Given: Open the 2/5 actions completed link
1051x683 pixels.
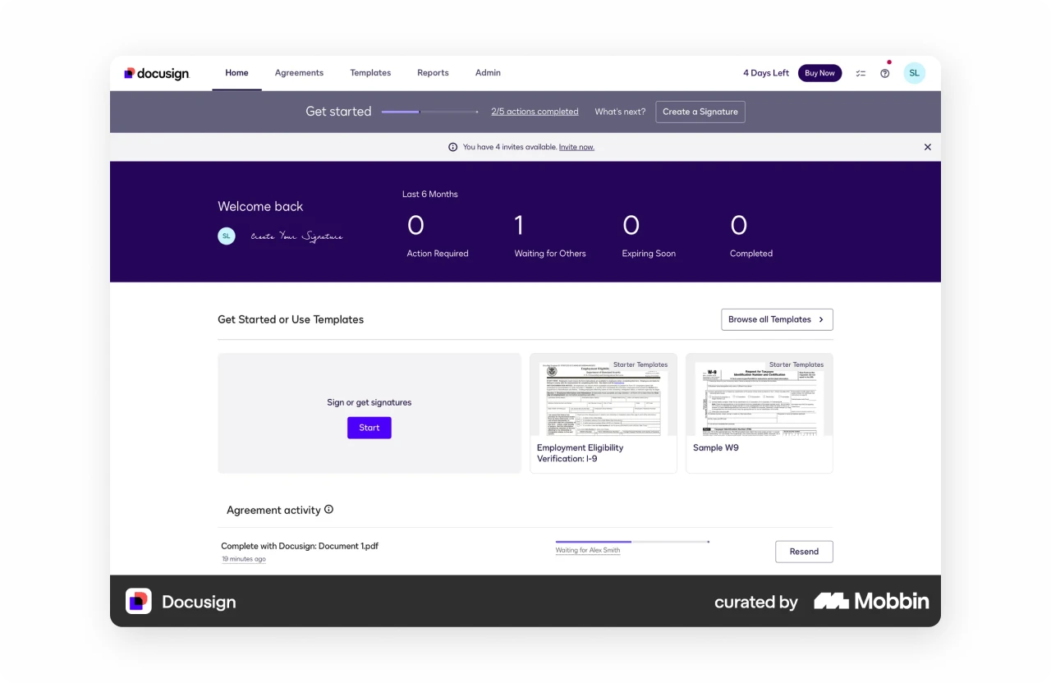Looking at the screenshot, I should (x=535, y=112).
